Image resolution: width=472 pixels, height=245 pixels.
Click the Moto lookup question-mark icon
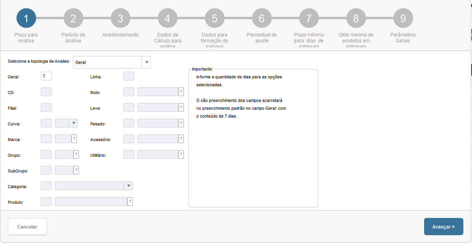tap(181, 92)
